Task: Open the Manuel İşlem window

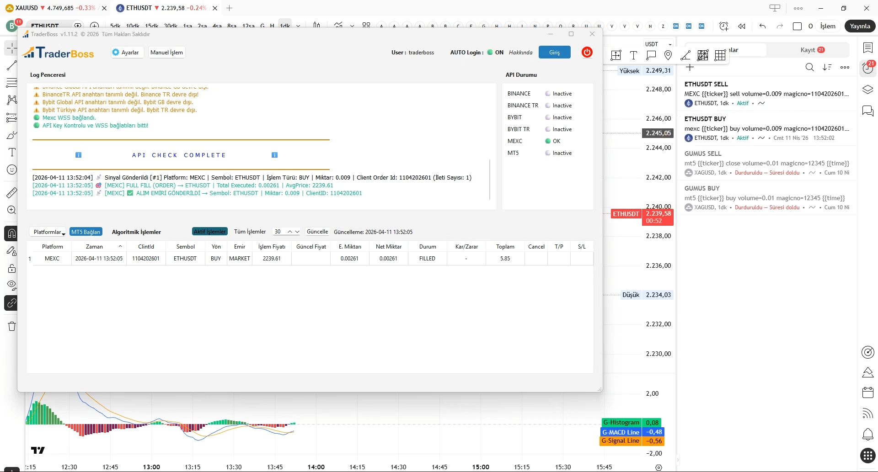Action: coord(166,53)
